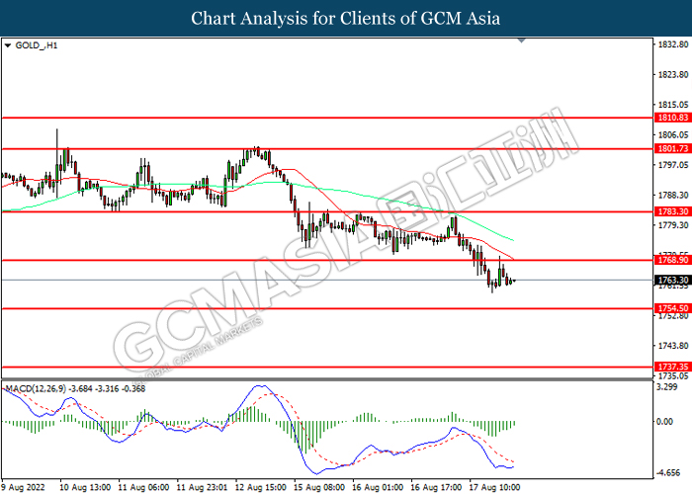
Task: Select the 1783.30 price level label
Action: point(672,211)
